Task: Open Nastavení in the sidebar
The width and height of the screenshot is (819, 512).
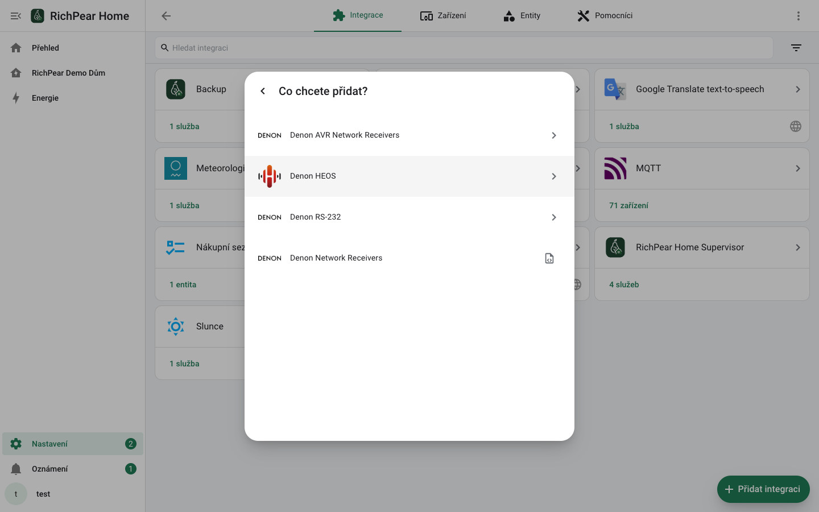Action: [x=73, y=444]
